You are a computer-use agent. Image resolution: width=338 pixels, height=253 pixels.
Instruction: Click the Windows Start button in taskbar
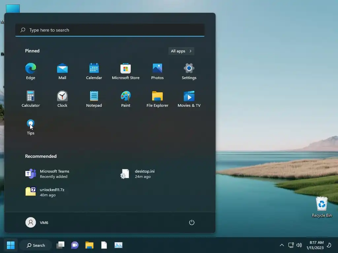click(11, 245)
